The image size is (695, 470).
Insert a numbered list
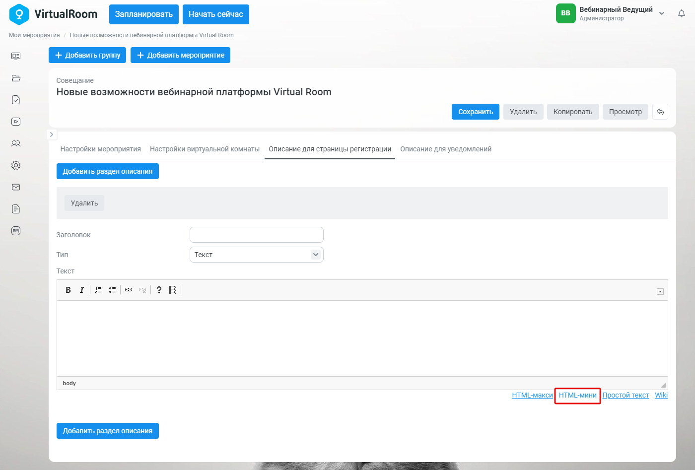click(98, 290)
